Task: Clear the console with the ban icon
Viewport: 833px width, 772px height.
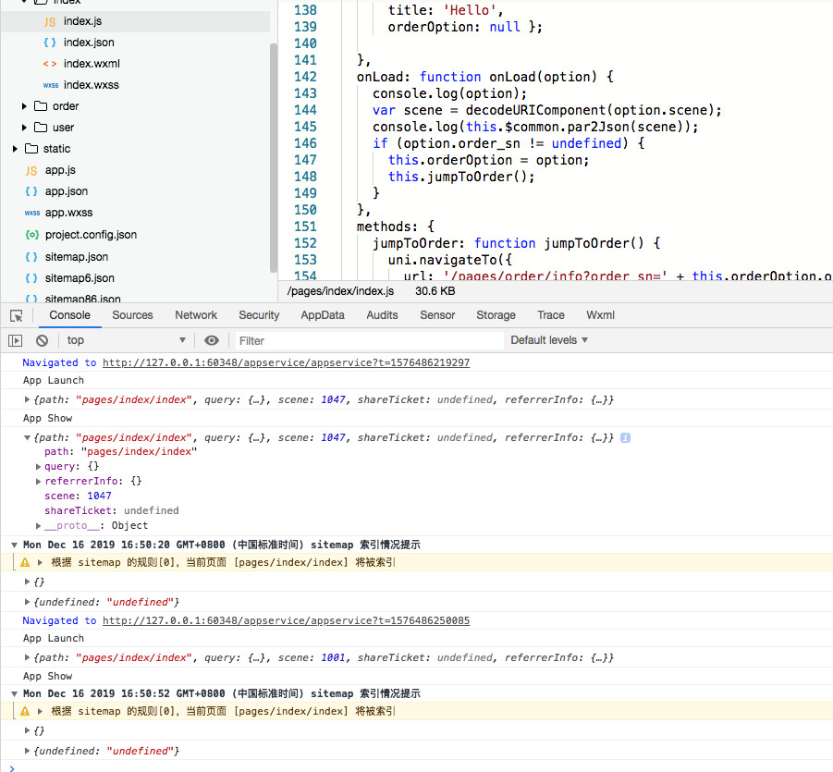Action: pyautogui.click(x=42, y=340)
